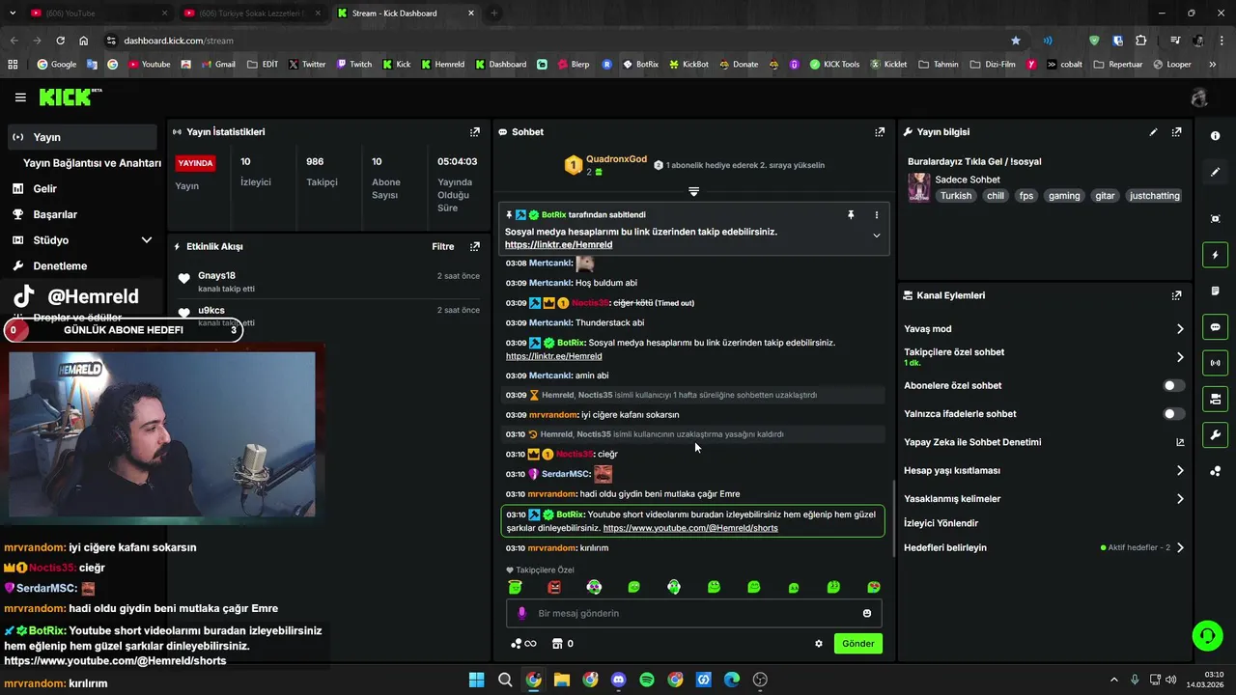Viewport: 1236px width, 695px height.
Task: Click username mrvrandom on 'kırılırım' chat message
Action: [x=552, y=548]
